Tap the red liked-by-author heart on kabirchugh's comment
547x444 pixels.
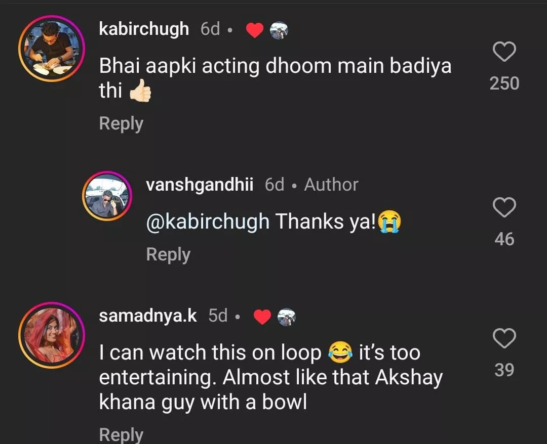tap(254, 30)
